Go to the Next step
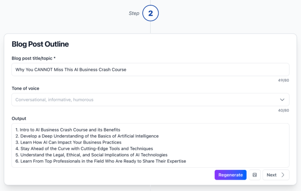Screen dimensions: 301x191 (275, 175)
